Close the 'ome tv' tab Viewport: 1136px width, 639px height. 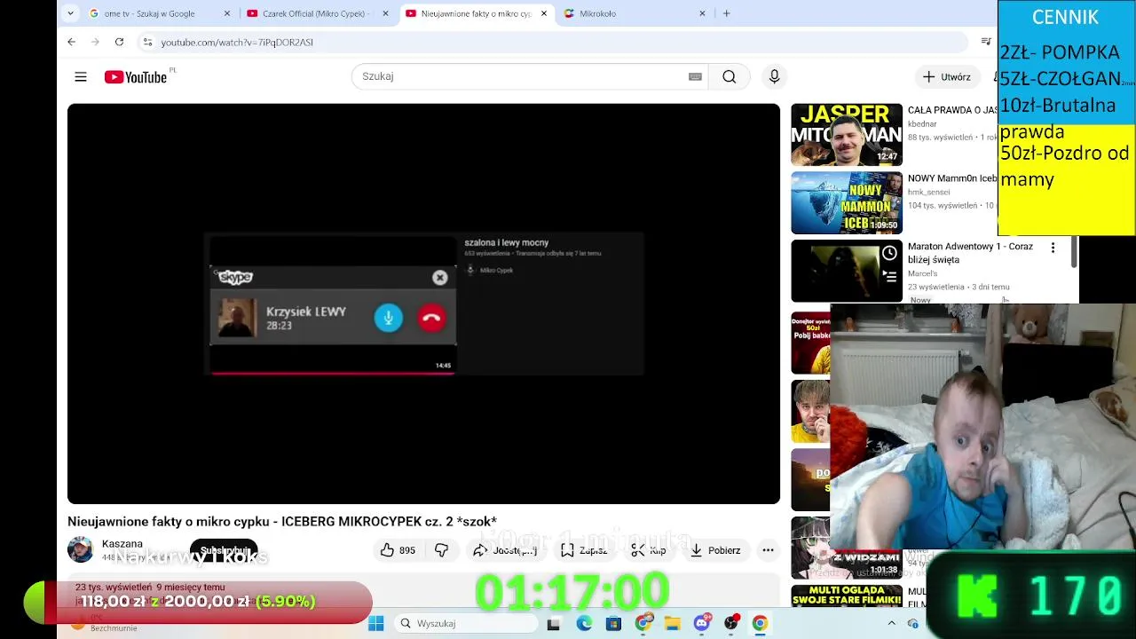(227, 13)
